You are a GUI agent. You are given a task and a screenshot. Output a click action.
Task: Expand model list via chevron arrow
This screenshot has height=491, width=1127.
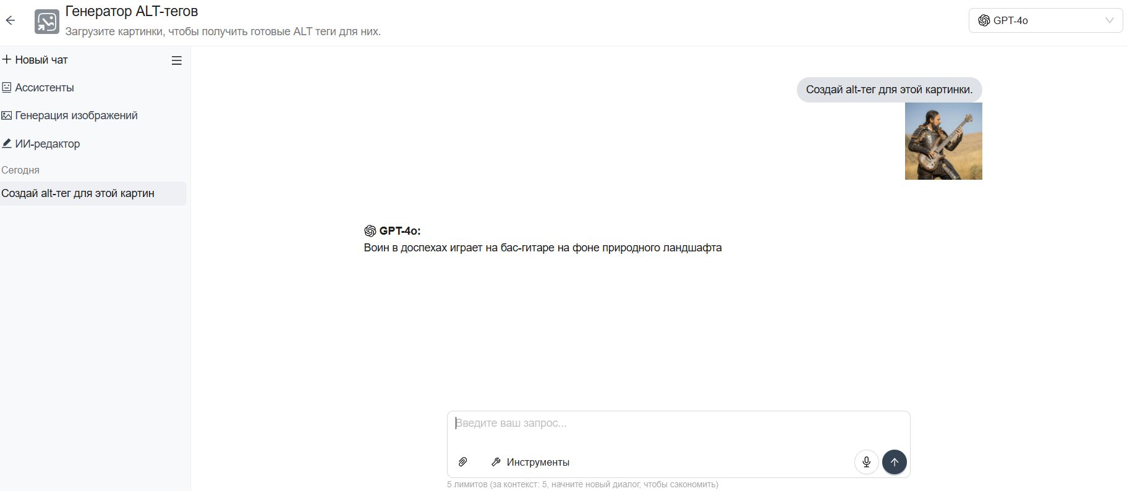1110,20
